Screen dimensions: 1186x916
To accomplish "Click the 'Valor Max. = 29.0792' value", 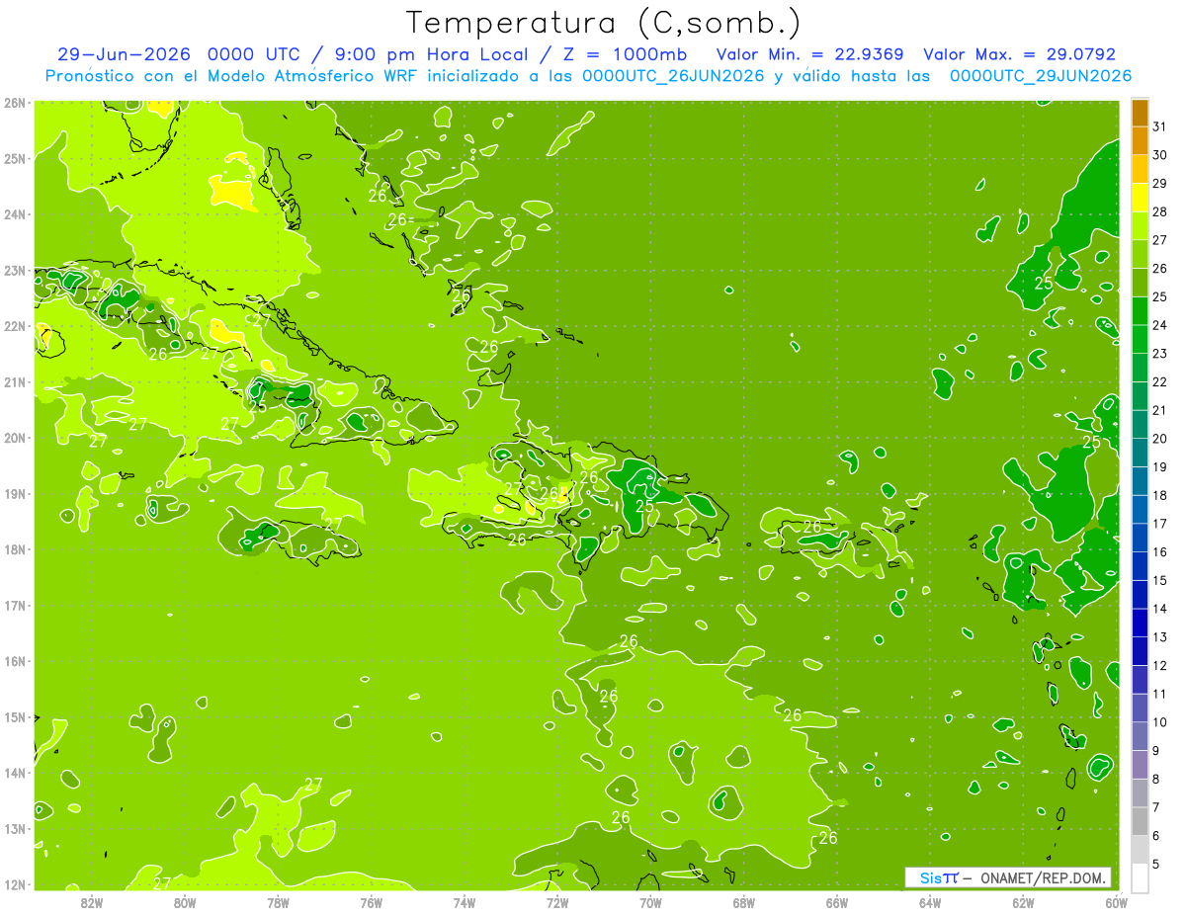I will (x=1019, y=54).
